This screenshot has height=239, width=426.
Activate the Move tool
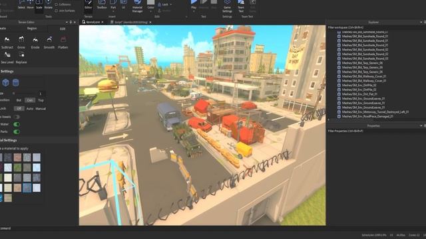(30, 5)
